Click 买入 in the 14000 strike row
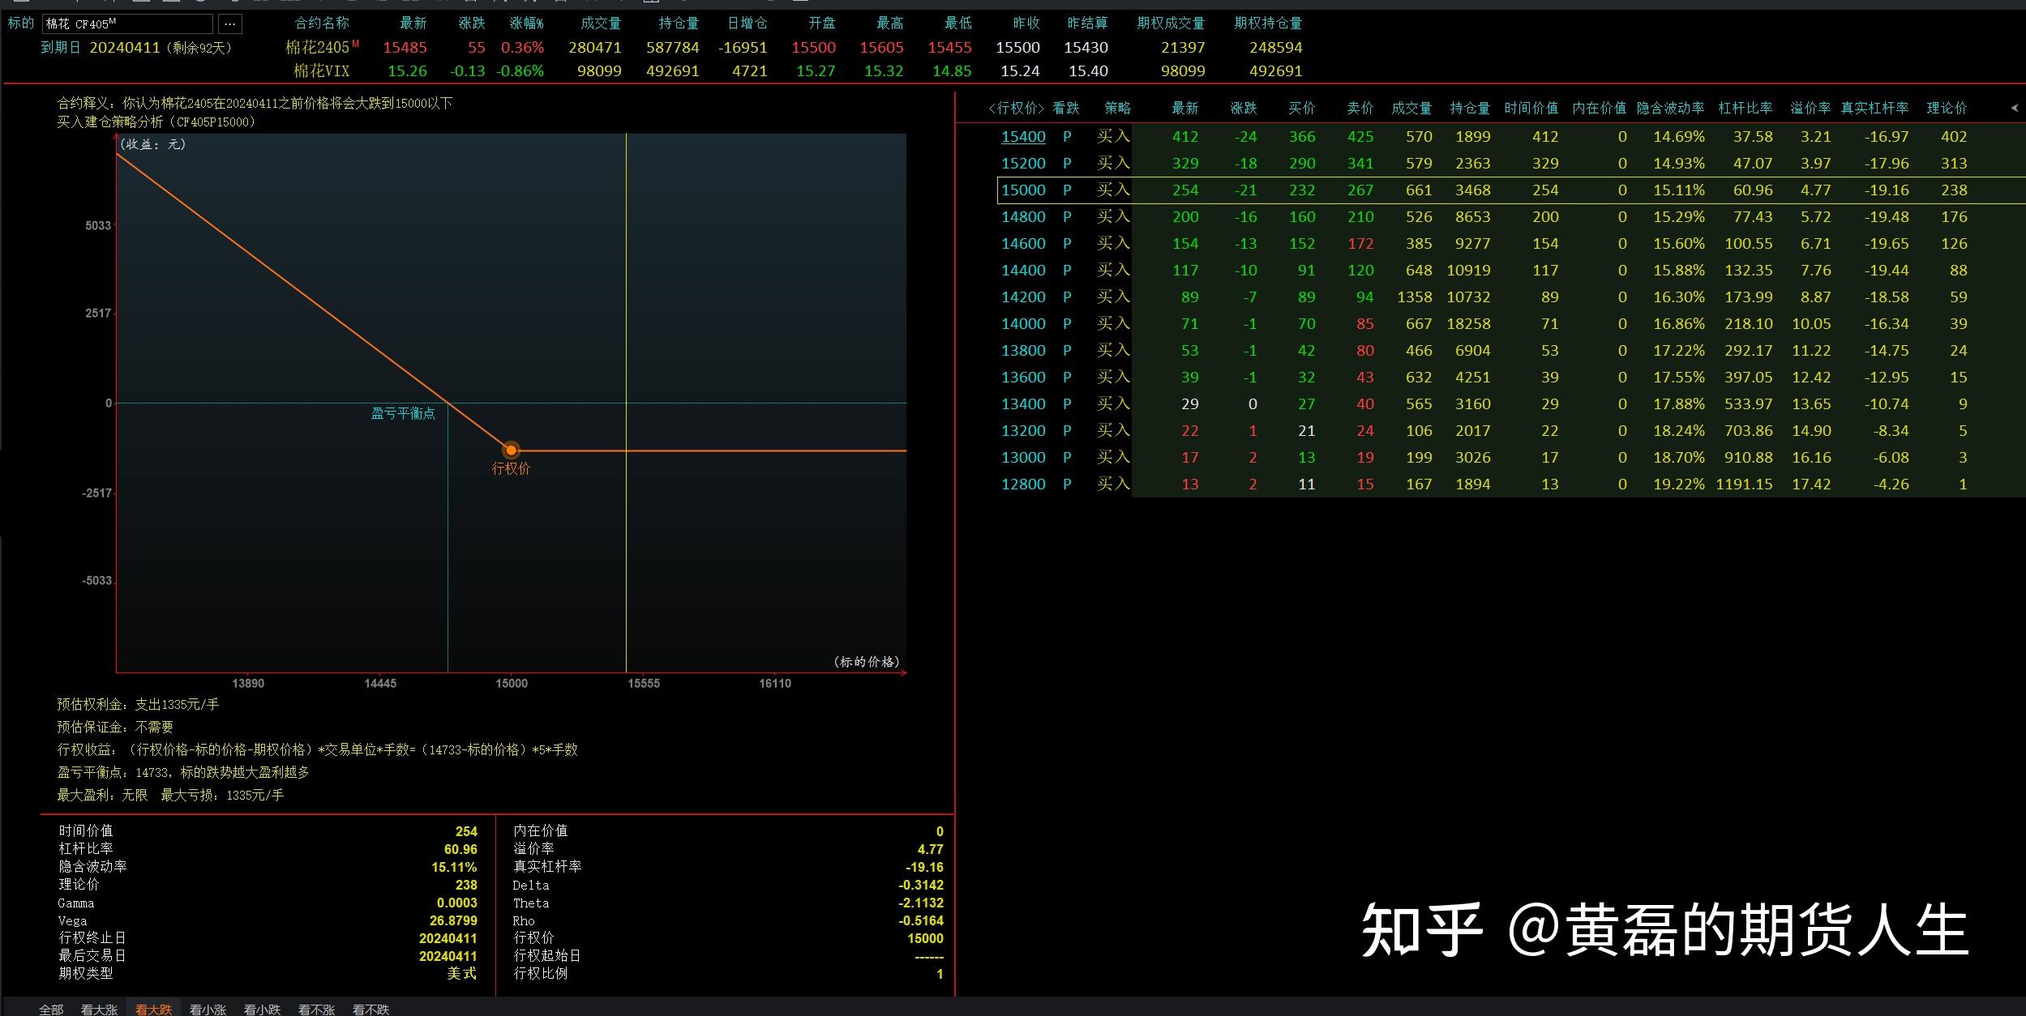This screenshot has width=2026, height=1016. [x=1113, y=323]
